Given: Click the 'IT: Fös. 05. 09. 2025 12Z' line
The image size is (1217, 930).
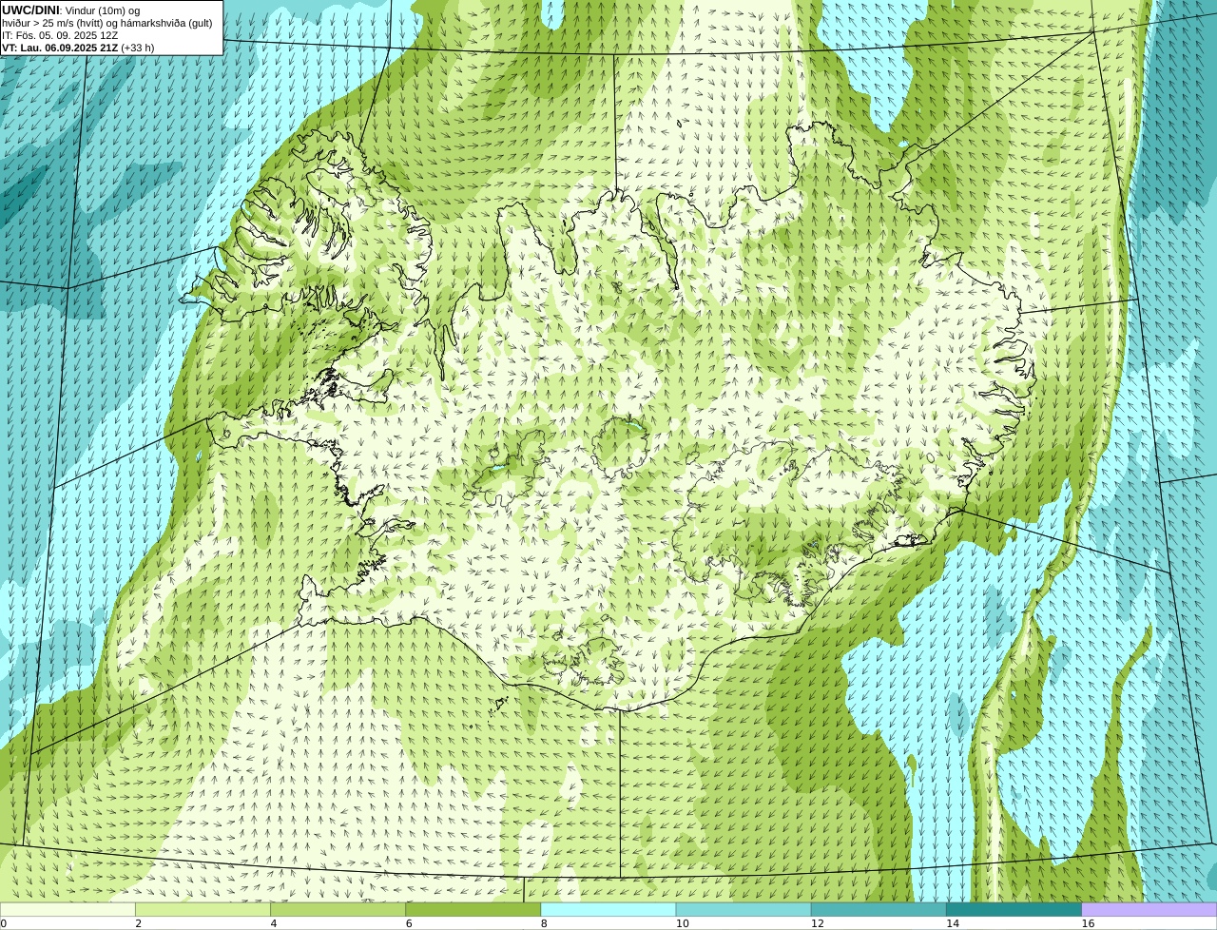Looking at the screenshot, I should point(60,35).
